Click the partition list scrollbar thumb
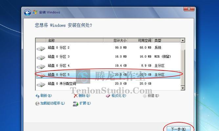 pyautogui.click(x=183, y=67)
